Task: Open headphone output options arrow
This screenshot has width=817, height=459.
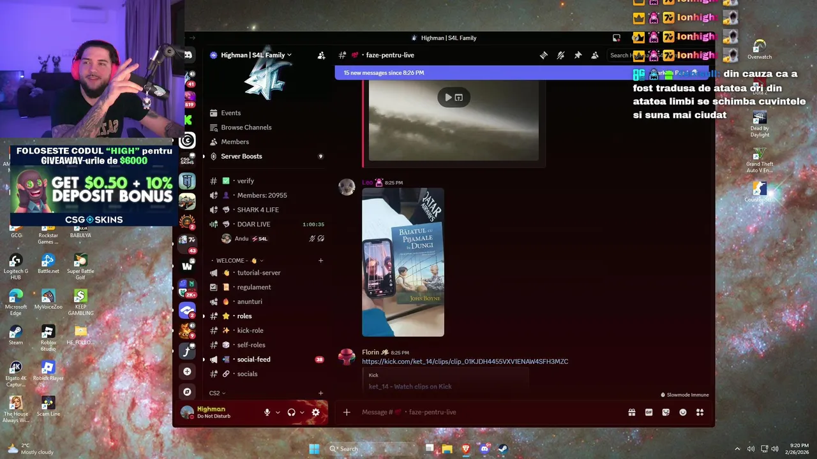Action: point(302,412)
